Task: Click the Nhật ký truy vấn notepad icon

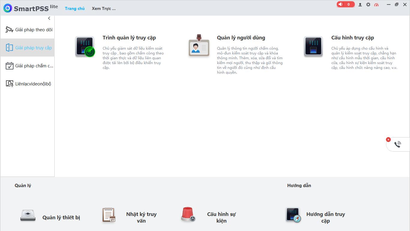Action: coord(109,215)
